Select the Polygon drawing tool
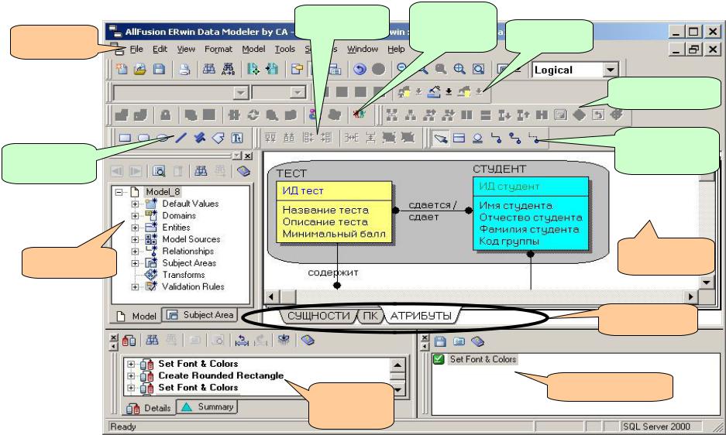 (218, 138)
